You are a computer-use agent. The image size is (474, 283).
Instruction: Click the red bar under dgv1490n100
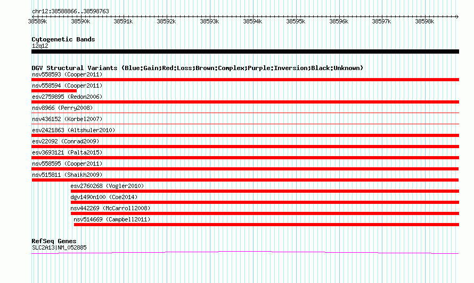click(265, 202)
